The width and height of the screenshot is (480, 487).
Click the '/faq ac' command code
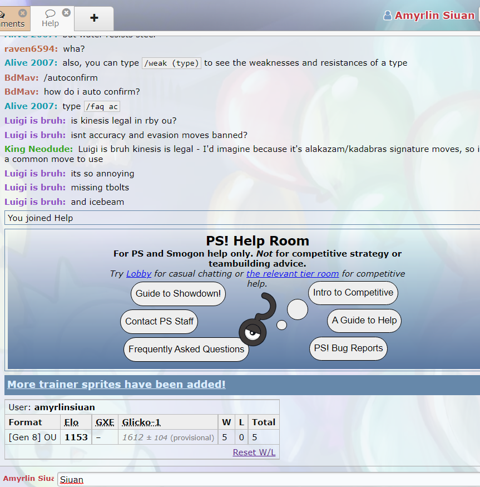pyautogui.click(x=102, y=106)
